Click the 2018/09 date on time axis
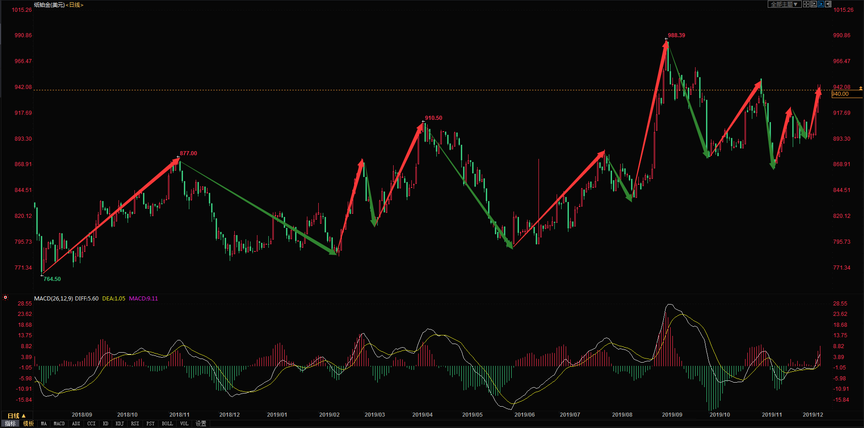The image size is (864, 428). pos(82,414)
